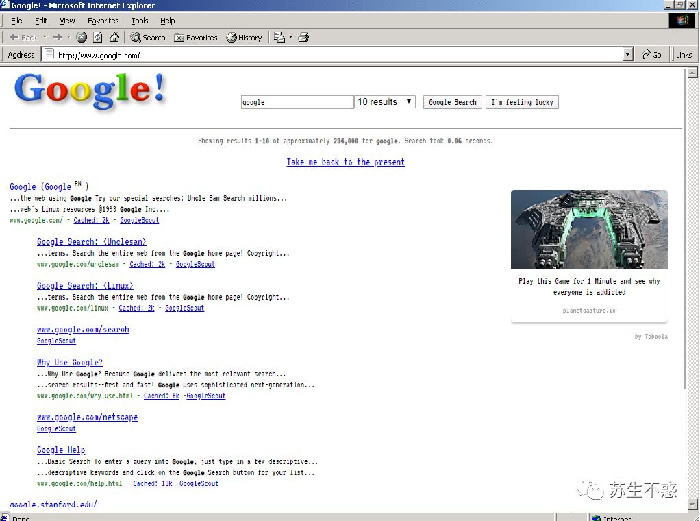Click the I'm feeling lucky button
Image resolution: width=700 pixels, height=521 pixels.
click(522, 102)
